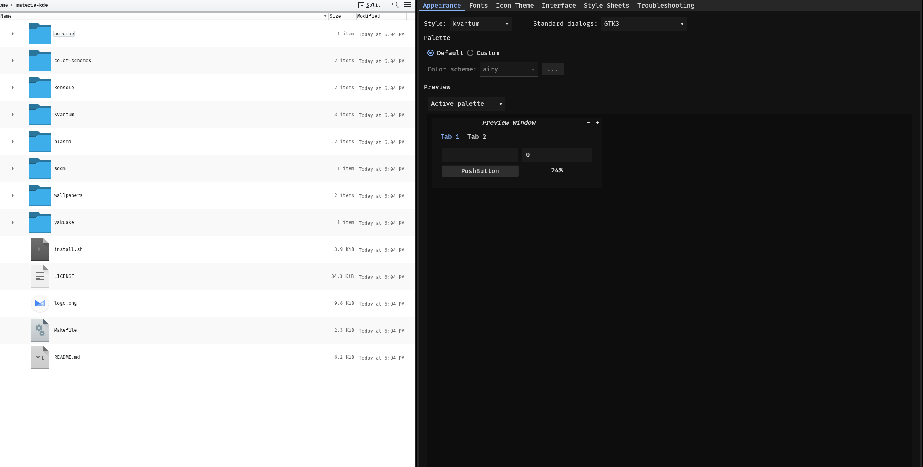Open the Style kvantum dropdown
The image size is (923, 467).
coord(481,24)
